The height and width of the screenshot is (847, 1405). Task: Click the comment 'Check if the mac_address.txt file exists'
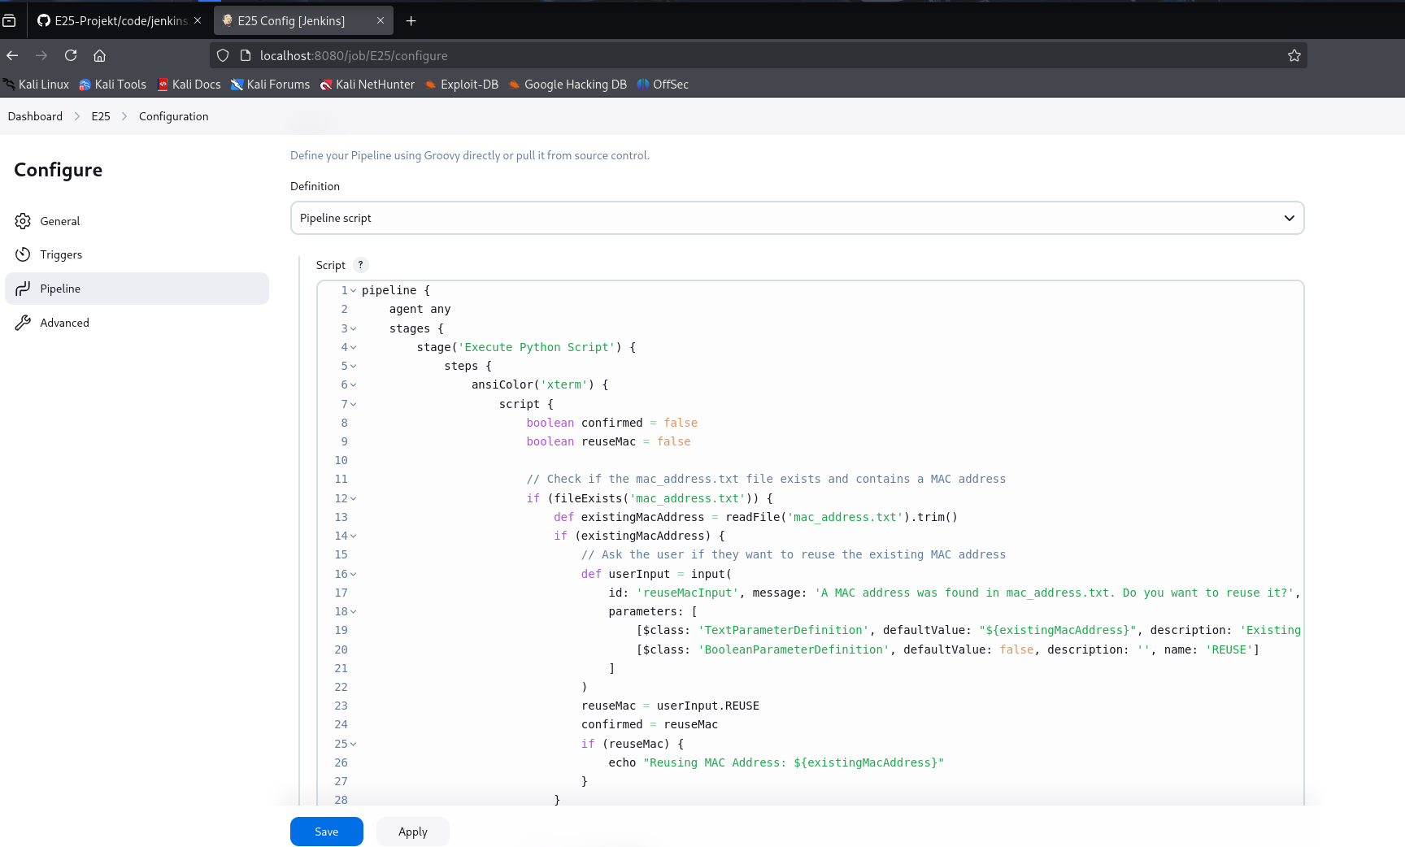tap(766, 479)
